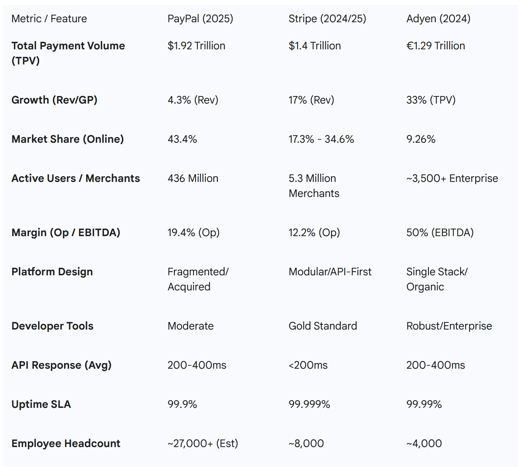Screen dimensions: 518x467
Task: Click the Margin (Op / EBITDA) row label
Action: coord(66,232)
